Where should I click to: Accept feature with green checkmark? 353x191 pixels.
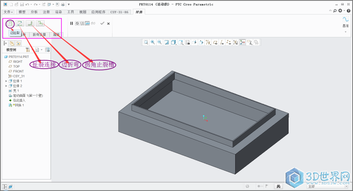click(x=102, y=23)
